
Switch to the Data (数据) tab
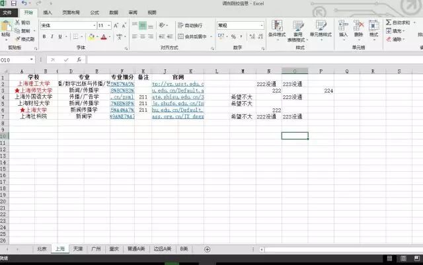[x=114, y=13]
